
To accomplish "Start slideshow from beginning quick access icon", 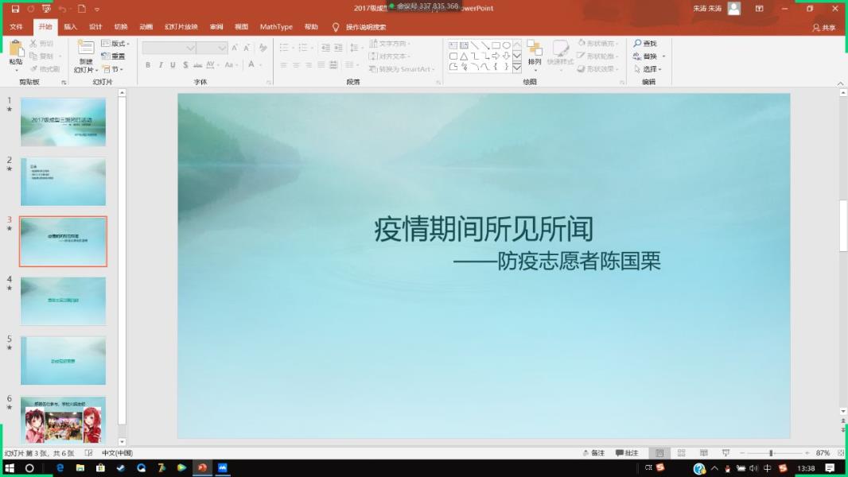I will pos(46,9).
